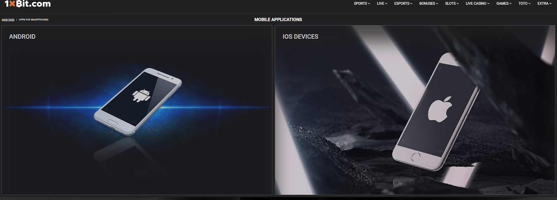Open the Sports menu
This screenshot has height=200, width=557.
[362, 3]
